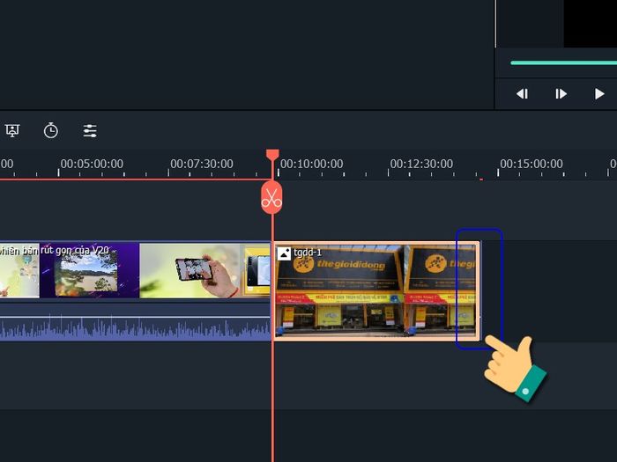
Task: Select the tgdd-1 image clip on the timeline
Action: tap(376, 290)
